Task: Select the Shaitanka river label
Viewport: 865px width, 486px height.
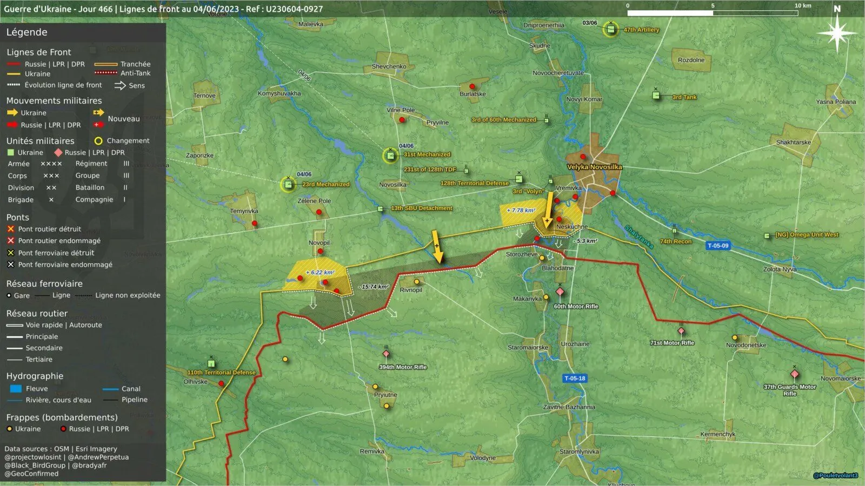Action: click(x=639, y=237)
